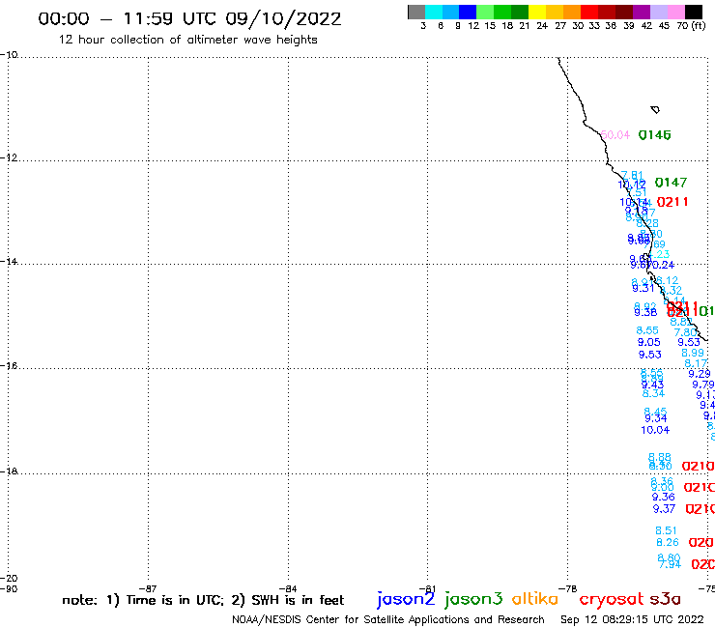Click the wave height value '8.99'
This screenshot has height=628, width=715.
pos(693,353)
